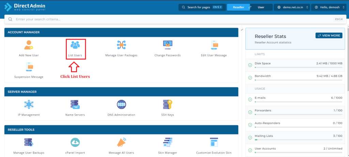The width and height of the screenshot is (349, 157).
Task: Open the Hello, demosh account menu
Action: (x=329, y=8)
